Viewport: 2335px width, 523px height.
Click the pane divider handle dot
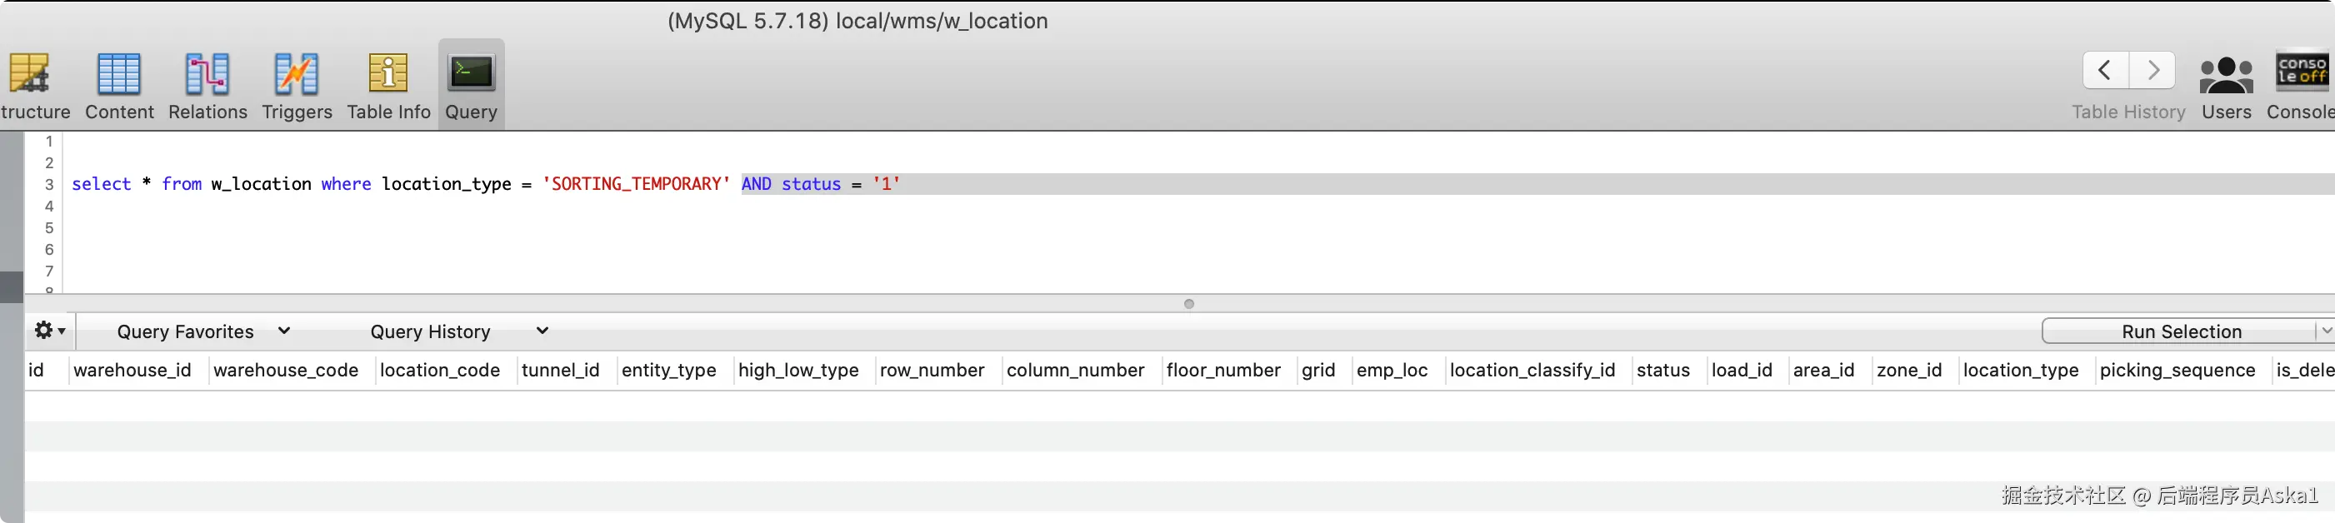point(1189,304)
